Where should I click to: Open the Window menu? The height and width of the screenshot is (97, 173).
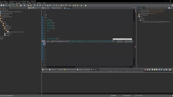tap(39, 3)
